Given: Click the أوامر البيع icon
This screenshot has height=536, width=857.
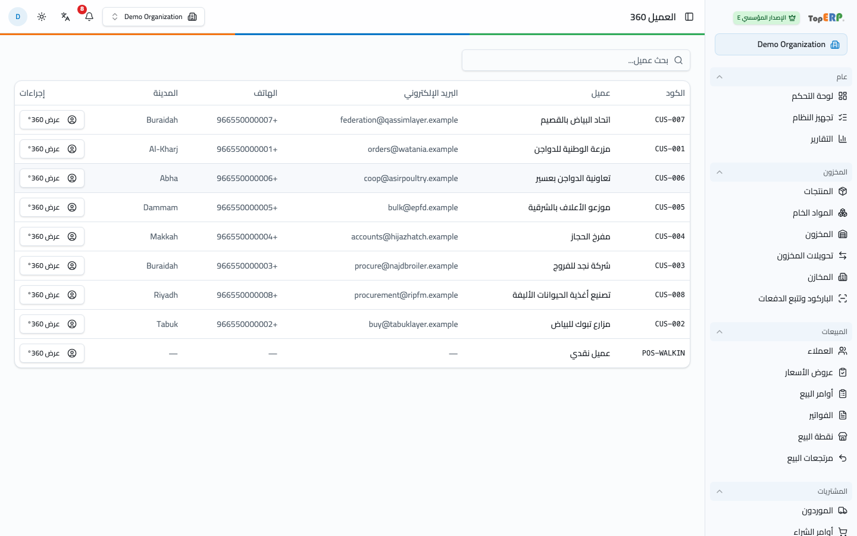Looking at the screenshot, I should [x=843, y=394].
